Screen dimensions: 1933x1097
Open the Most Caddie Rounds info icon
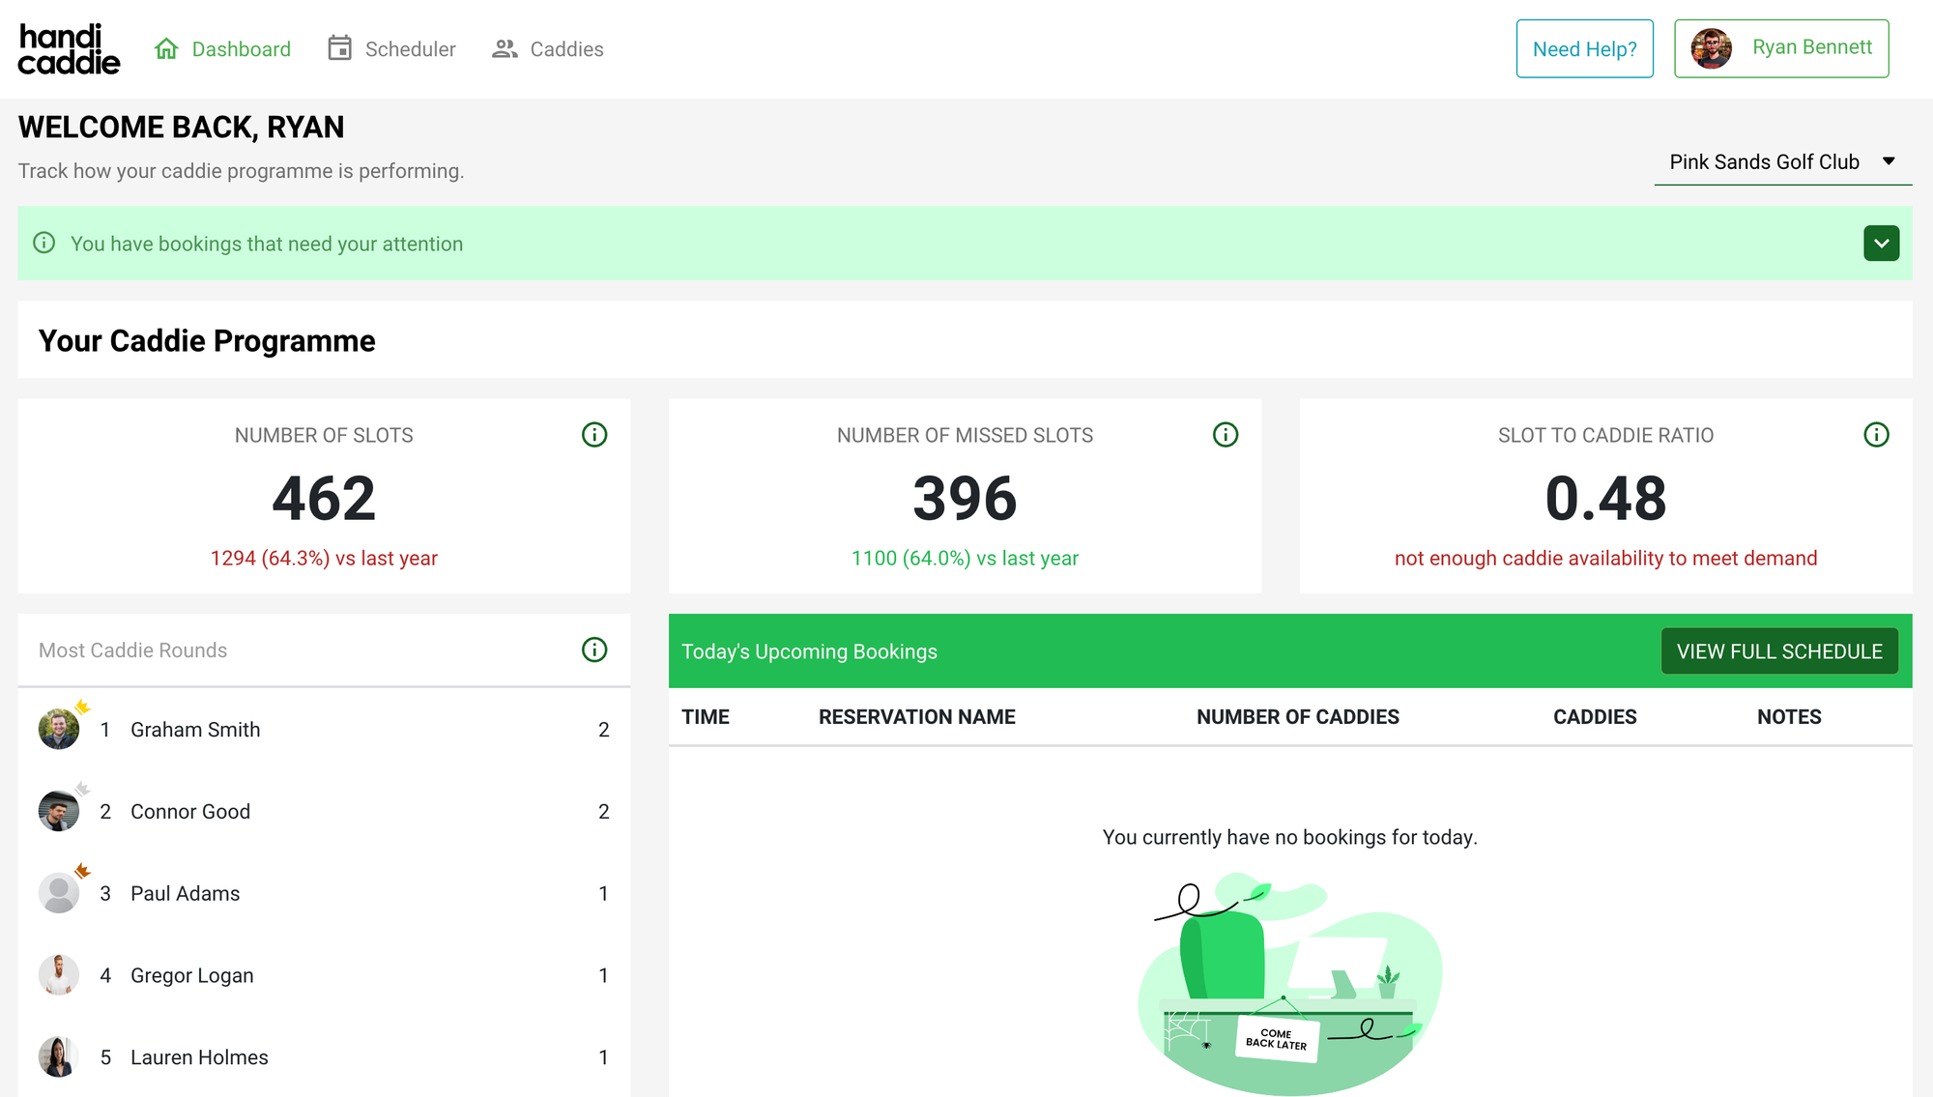[594, 650]
